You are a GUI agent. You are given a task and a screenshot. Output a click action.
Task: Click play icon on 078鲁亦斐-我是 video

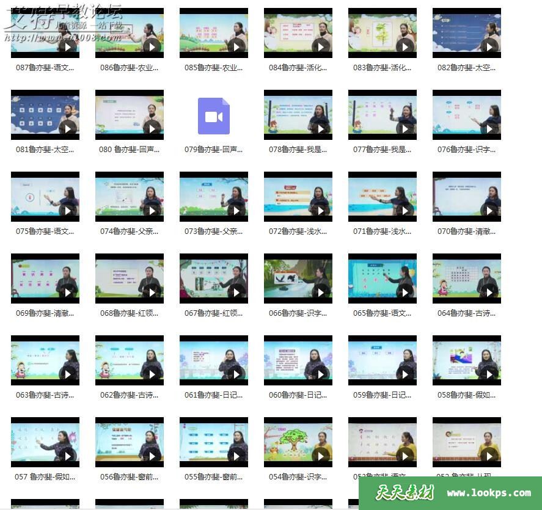click(x=320, y=128)
